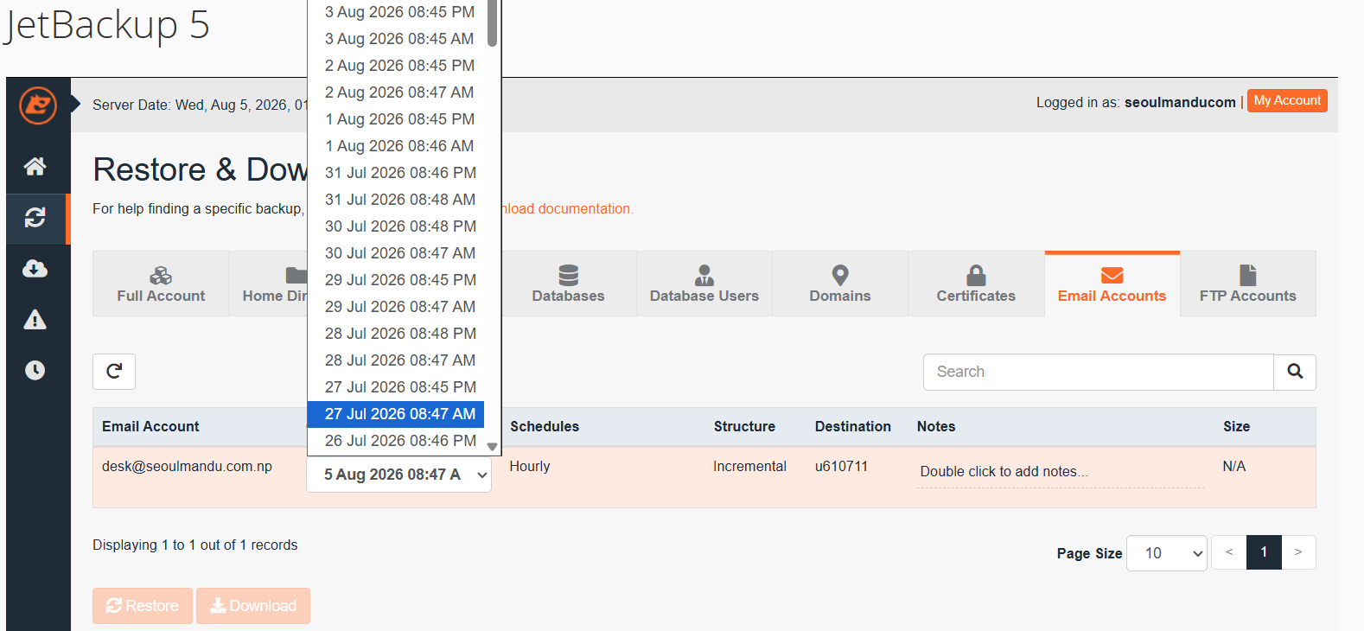Choose backup 3 Aug 2026 08:45 AM
The width and height of the screenshot is (1364, 631).
tap(396, 39)
